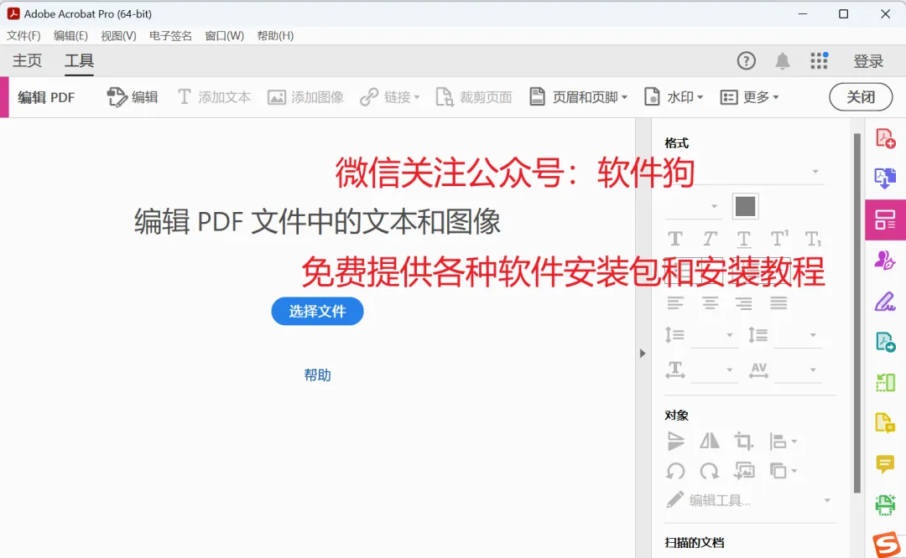Align text right
The height and width of the screenshot is (558, 906).
744,302
